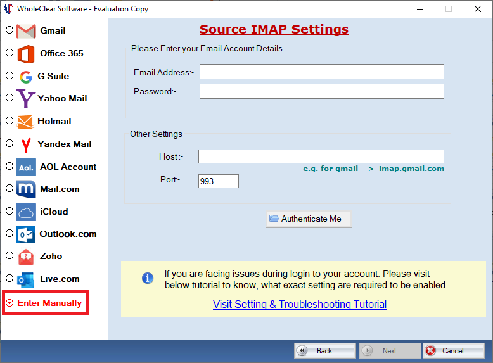Open Visit Setting & Troubleshooting Tutorial link
The width and height of the screenshot is (493, 363).
[x=300, y=304]
